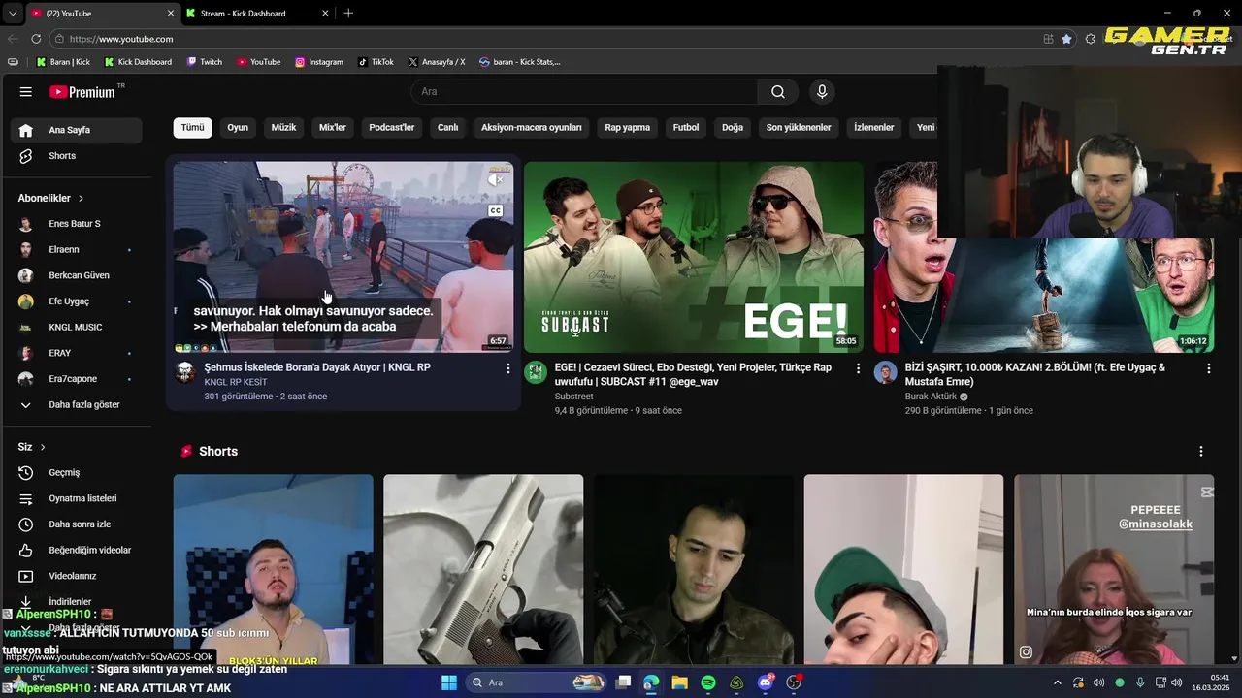Click the search magnifier button

778,92
